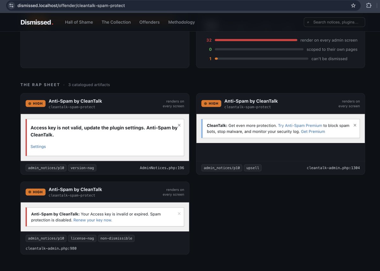380x271 pixels.
Task: Click the AdminNotices.php:196 source reference
Action: [x=162, y=168]
